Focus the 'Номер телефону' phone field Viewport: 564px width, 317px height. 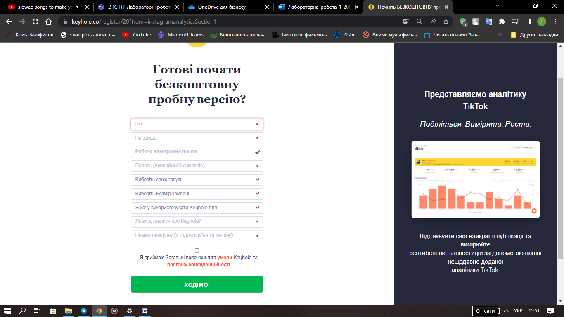point(197,235)
